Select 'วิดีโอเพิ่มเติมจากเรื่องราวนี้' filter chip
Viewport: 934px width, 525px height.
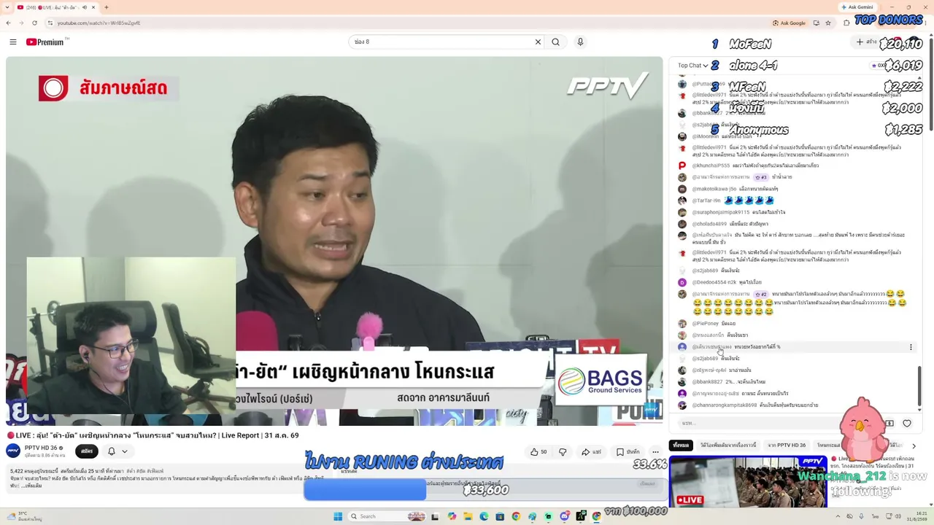pyautogui.click(x=727, y=445)
